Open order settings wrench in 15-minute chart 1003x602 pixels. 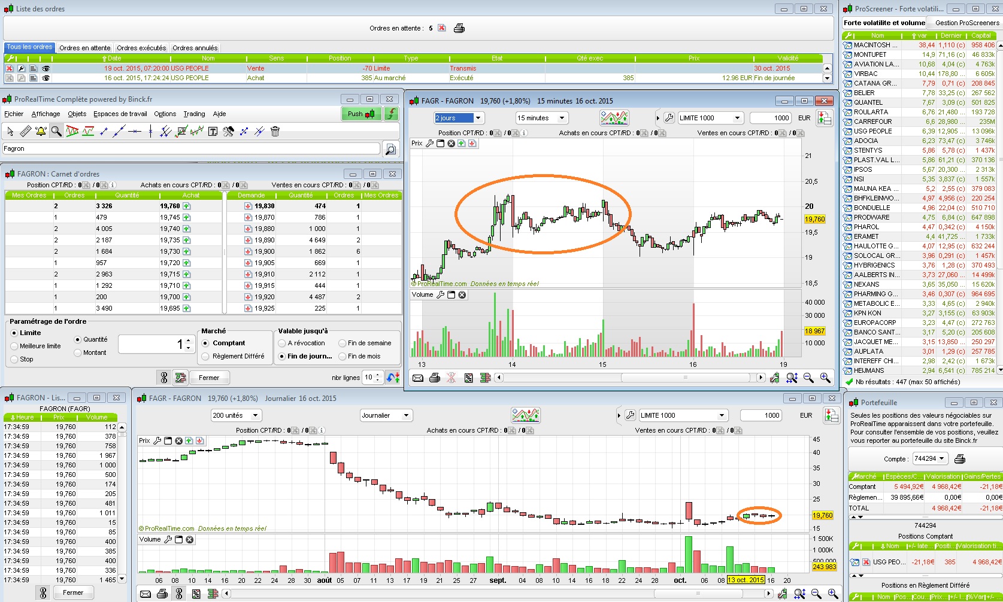(x=669, y=118)
